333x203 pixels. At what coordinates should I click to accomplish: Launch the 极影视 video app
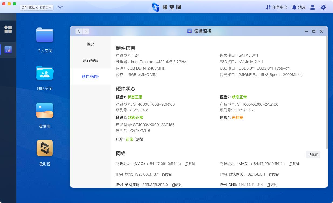45,148
